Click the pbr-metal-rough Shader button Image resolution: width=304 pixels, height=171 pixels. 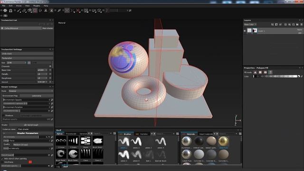coord(31,125)
